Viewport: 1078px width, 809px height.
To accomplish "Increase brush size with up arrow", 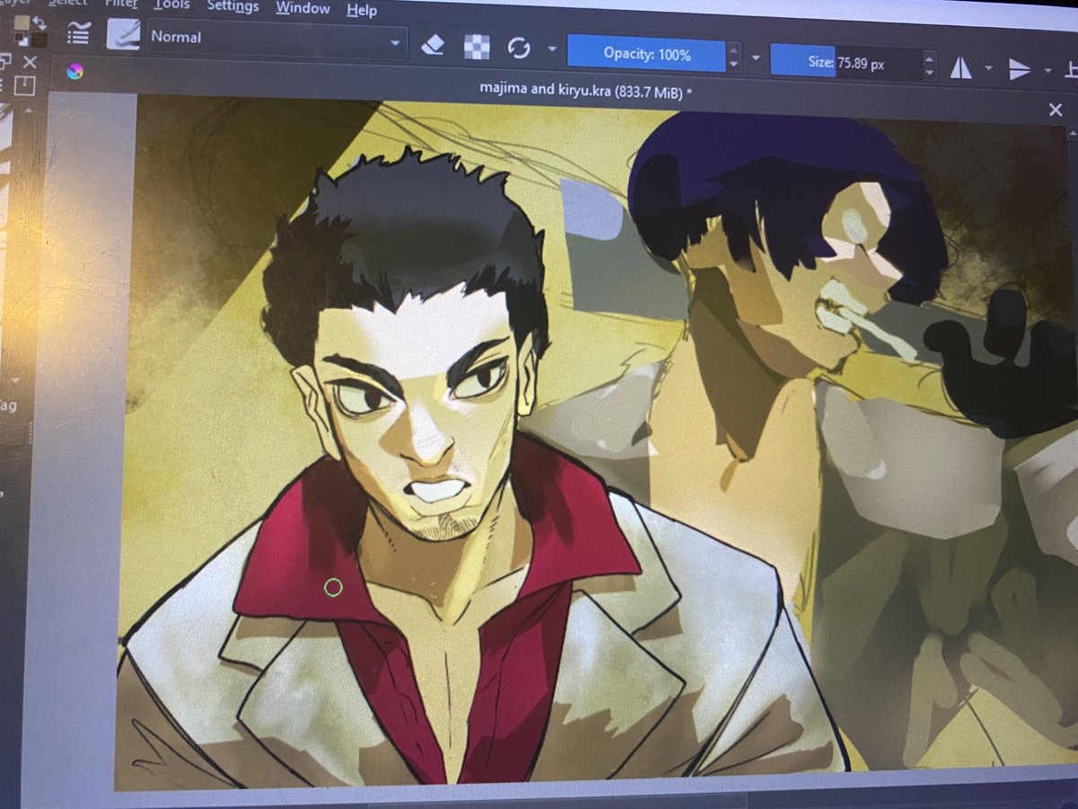I will [929, 58].
